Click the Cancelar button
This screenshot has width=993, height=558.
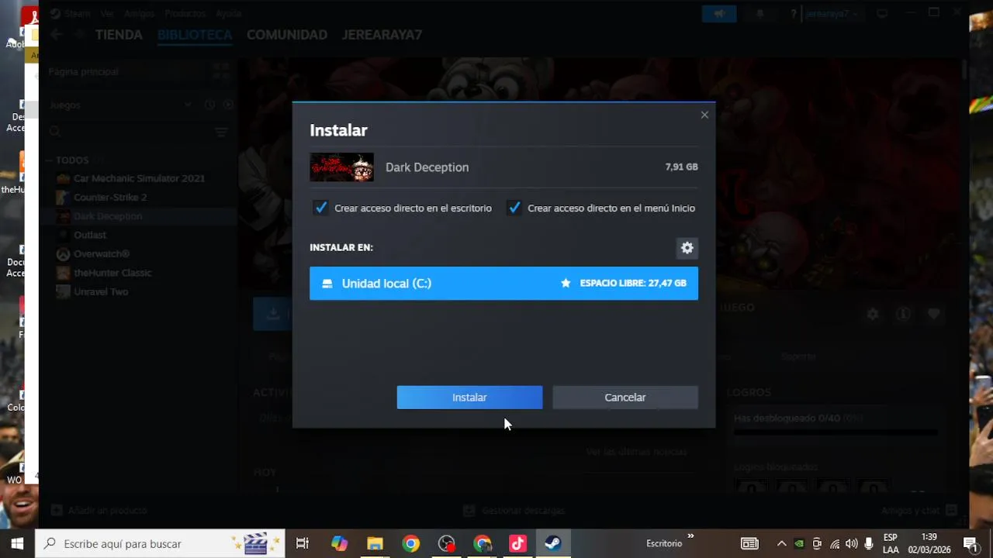coord(625,398)
